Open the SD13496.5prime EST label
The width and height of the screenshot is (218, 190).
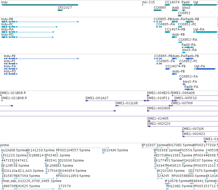pyautogui.click(x=115, y=150)
